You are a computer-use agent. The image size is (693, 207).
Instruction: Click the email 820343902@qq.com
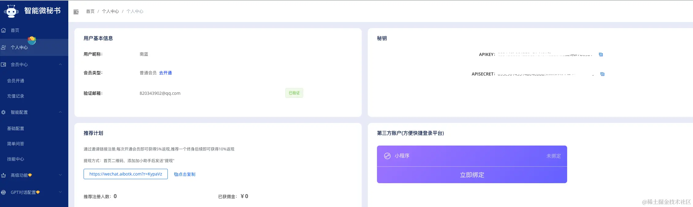pos(160,93)
